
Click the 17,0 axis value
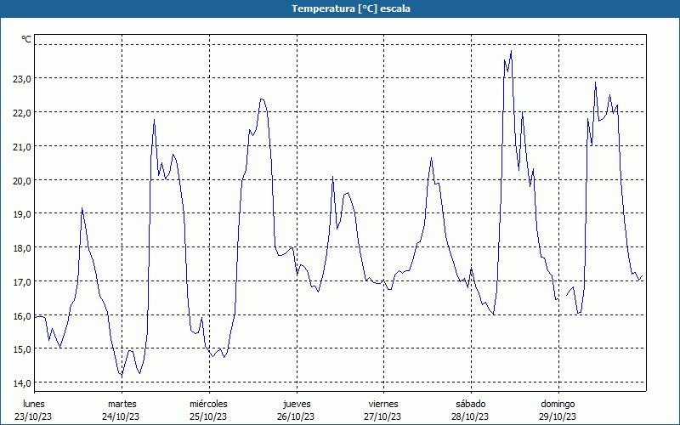[x=22, y=282]
